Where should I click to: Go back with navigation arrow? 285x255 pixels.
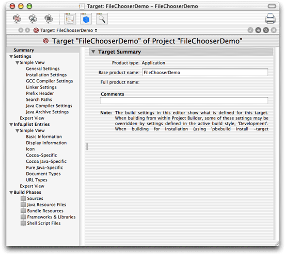click(x=21, y=30)
